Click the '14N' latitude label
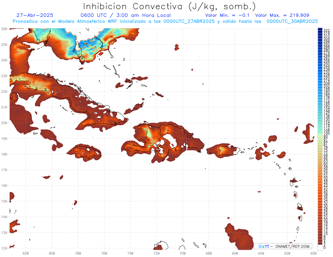333x257 pixels. (x=4, y=217)
